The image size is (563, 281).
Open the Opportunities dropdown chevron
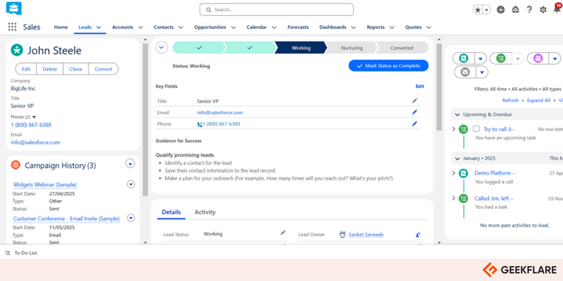[233, 27]
